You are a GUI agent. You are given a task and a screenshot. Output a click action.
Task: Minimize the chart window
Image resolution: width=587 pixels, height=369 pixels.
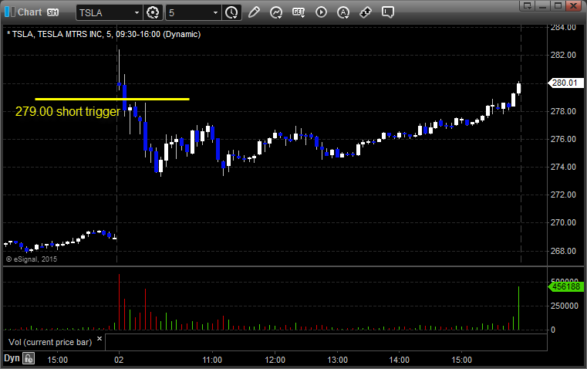(543, 5)
